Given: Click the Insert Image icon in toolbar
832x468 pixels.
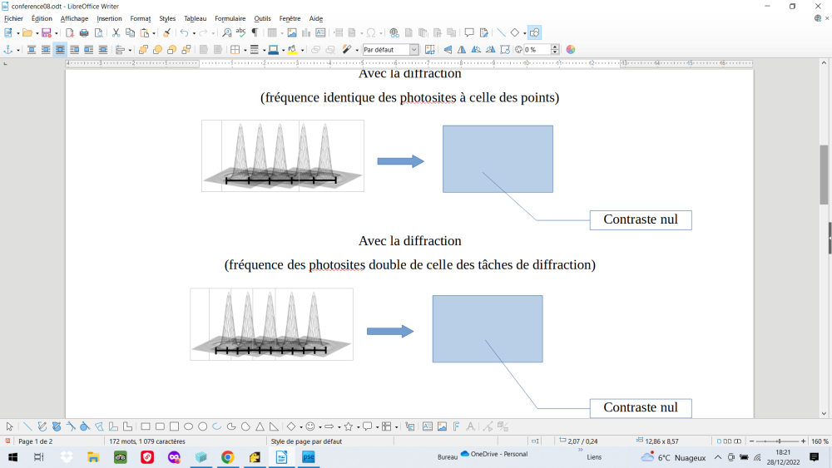Looking at the screenshot, I should point(292,33).
